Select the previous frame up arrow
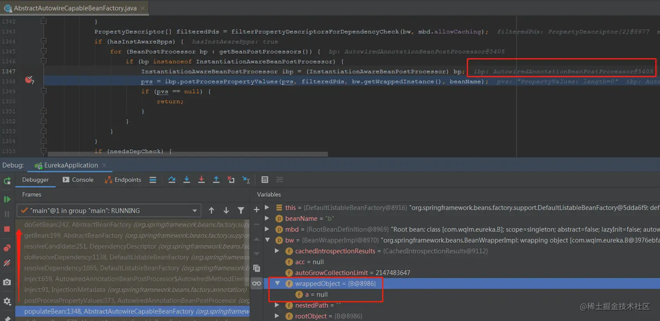This screenshot has height=321, width=660. pos(211,211)
